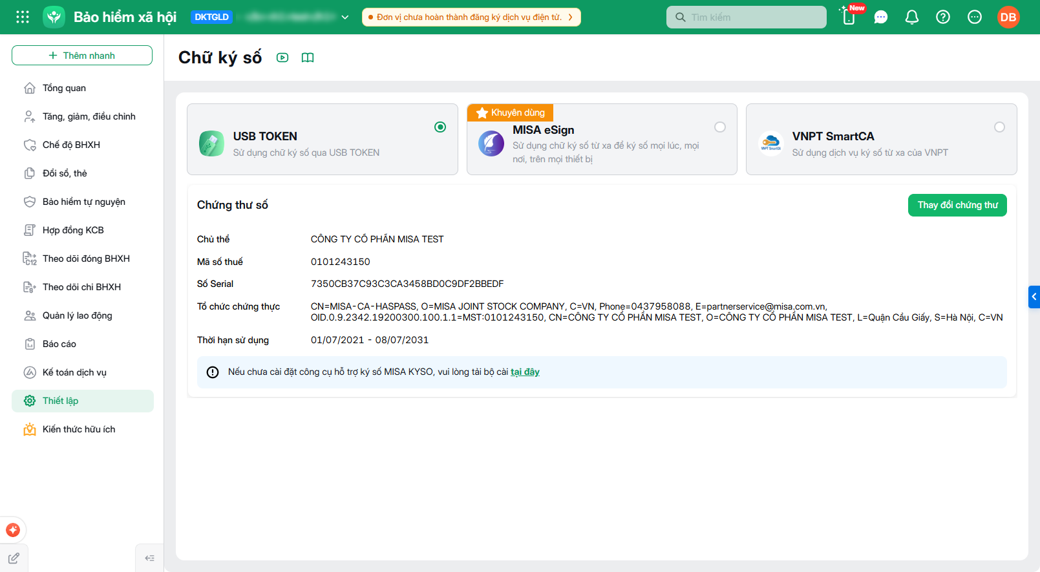1040x572 pixels.
Task: Go to Tổng quan
Action: click(83, 88)
